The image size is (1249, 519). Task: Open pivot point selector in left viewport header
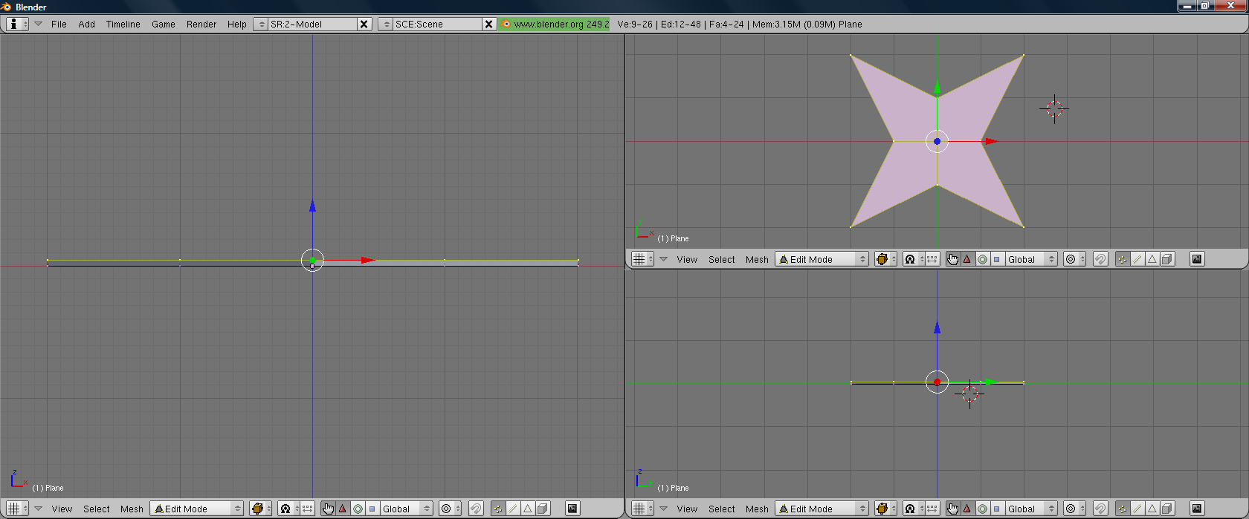[x=288, y=509]
